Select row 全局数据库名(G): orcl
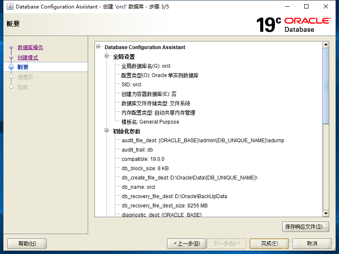 (x=146, y=66)
